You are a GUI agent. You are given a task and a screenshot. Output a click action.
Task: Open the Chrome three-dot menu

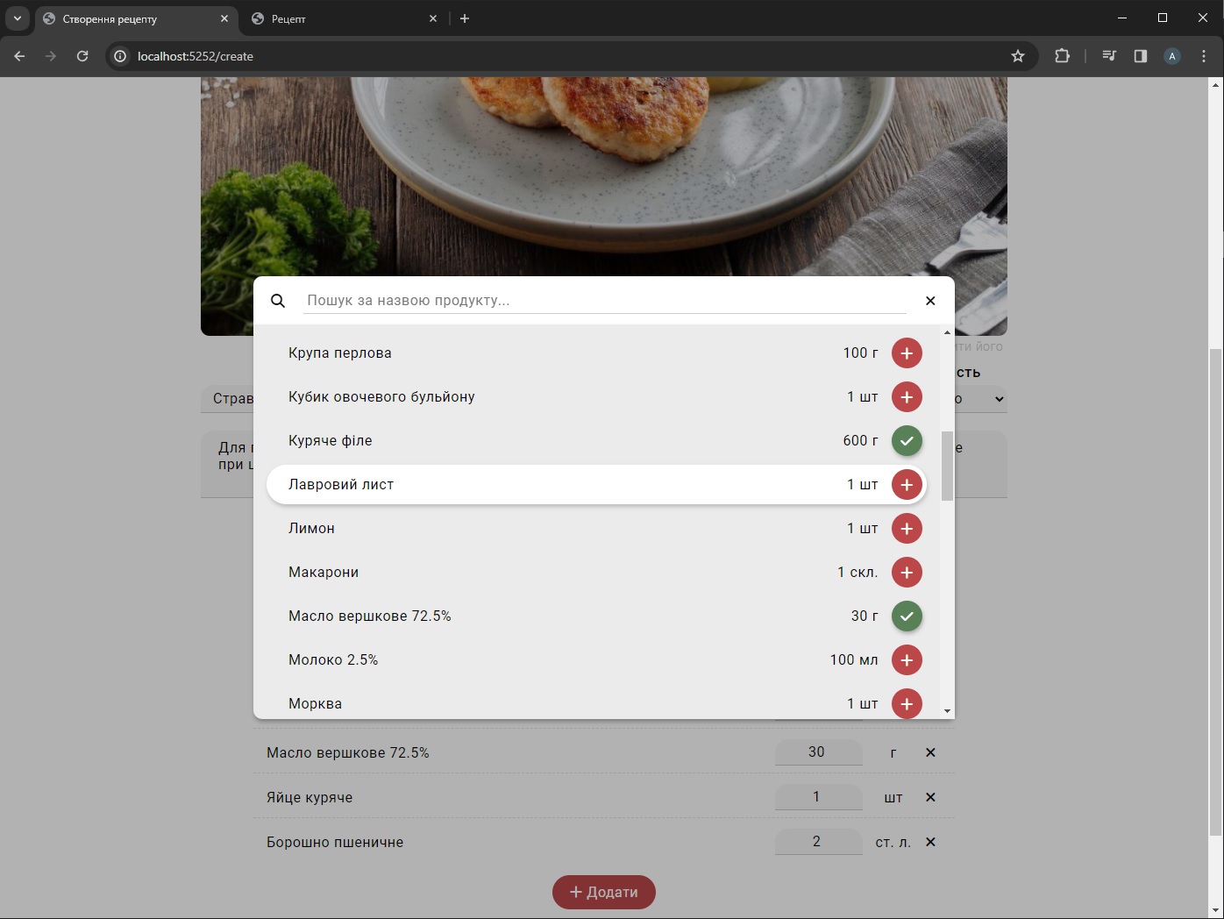tap(1204, 56)
